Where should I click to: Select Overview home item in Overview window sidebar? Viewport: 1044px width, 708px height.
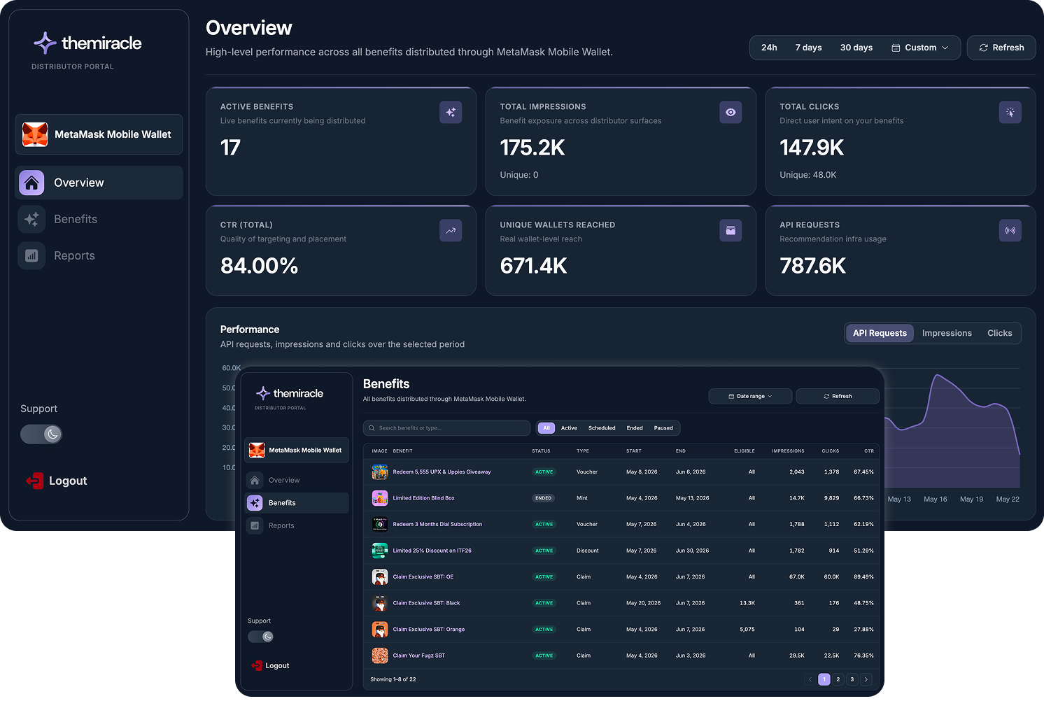tap(99, 183)
